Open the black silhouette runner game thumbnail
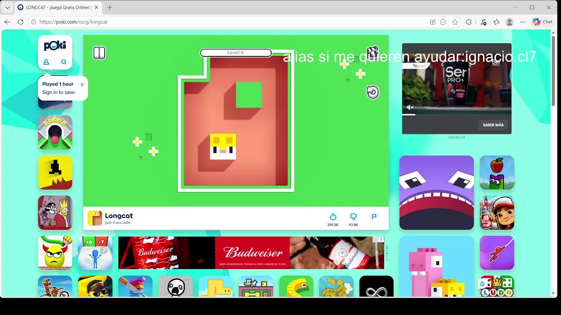The height and width of the screenshot is (315, 561). 55,172
